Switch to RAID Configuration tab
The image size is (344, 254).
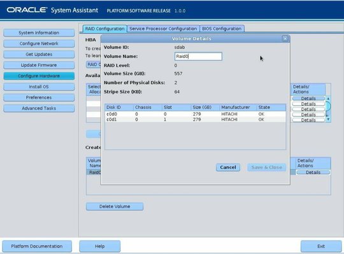pyautogui.click(x=104, y=29)
